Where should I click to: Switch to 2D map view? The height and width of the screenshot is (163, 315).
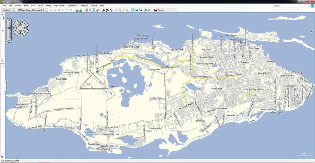pyautogui.click(x=133, y=10)
